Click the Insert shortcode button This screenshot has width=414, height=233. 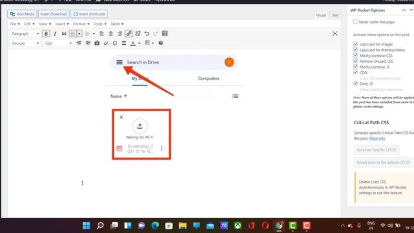coord(89,14)
